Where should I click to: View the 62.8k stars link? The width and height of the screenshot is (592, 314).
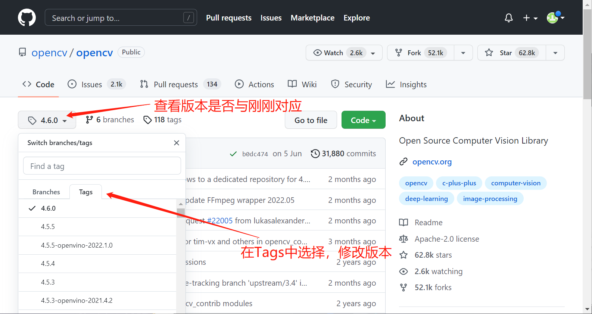(x=426, y=255)
